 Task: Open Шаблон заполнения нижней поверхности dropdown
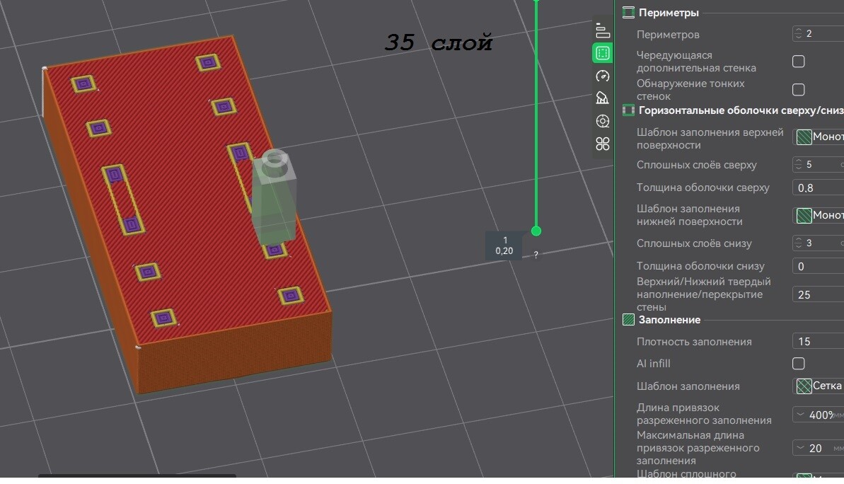[818, 215]
